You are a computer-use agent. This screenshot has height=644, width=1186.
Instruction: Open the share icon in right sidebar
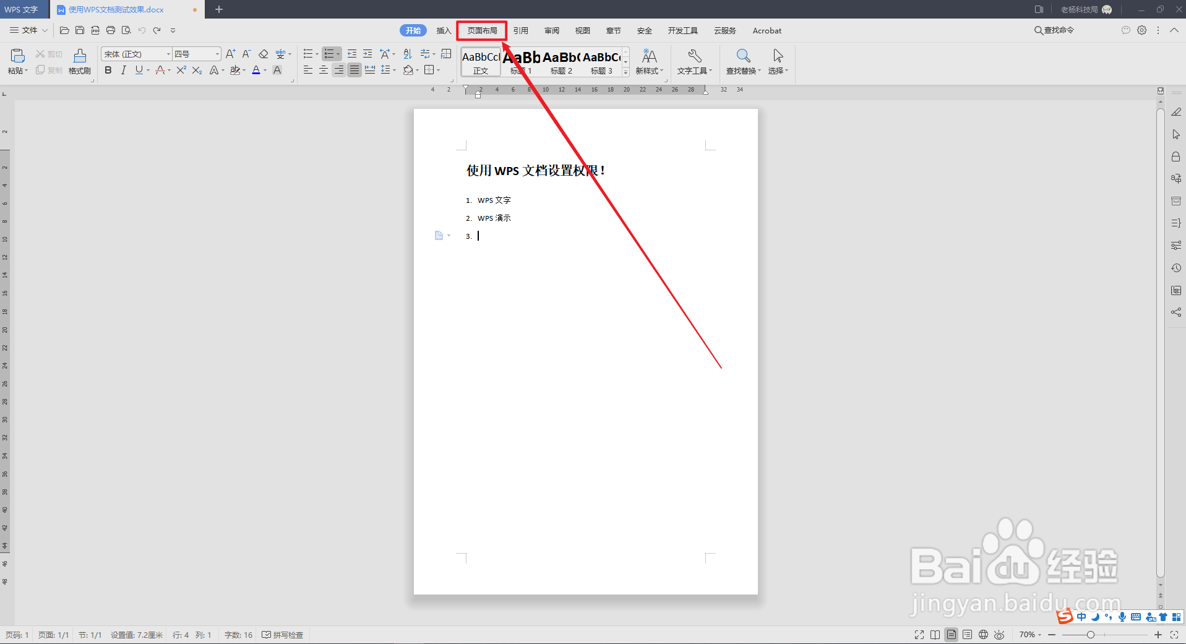1175,312
